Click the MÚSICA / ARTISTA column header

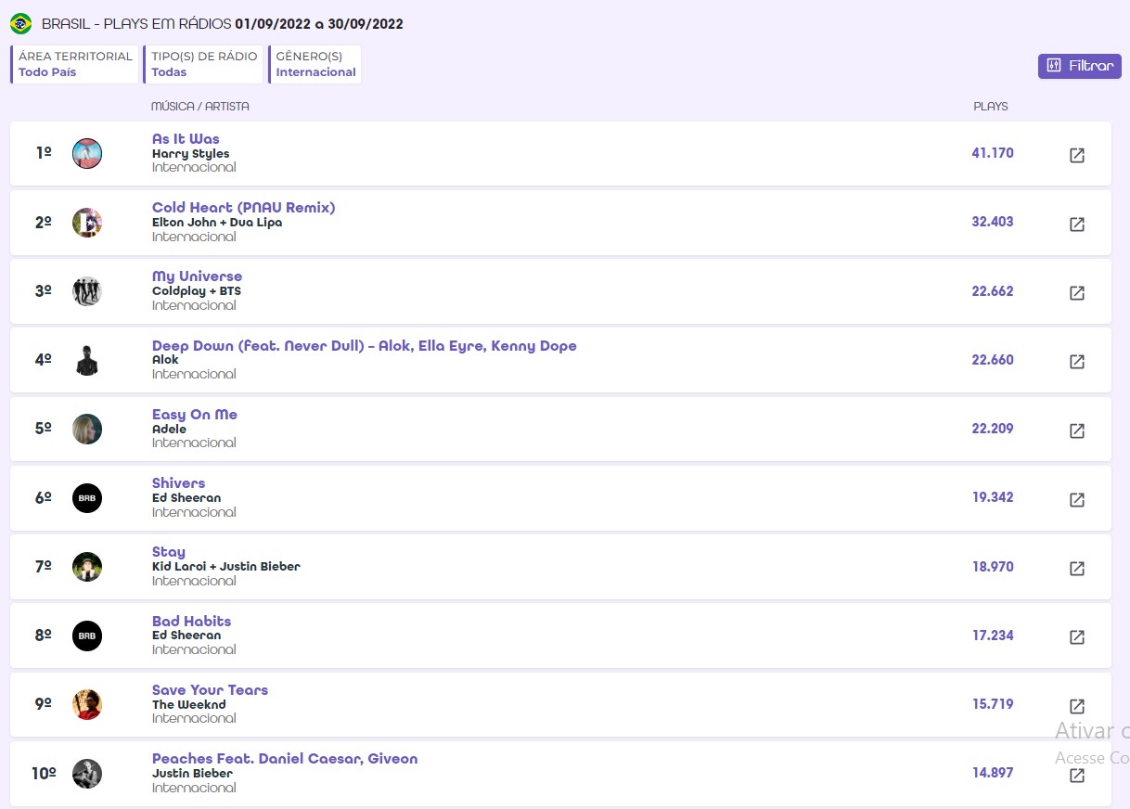[x=200, y=107]
